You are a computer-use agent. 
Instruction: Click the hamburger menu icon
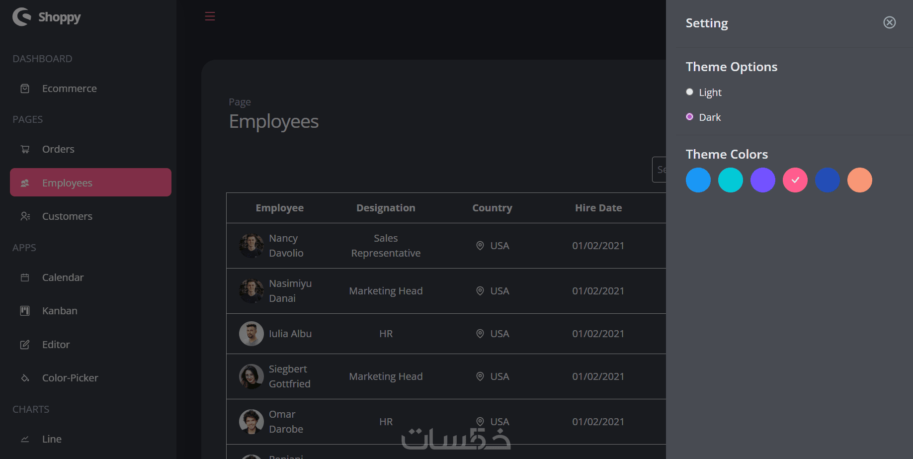(x=210, y=16)
